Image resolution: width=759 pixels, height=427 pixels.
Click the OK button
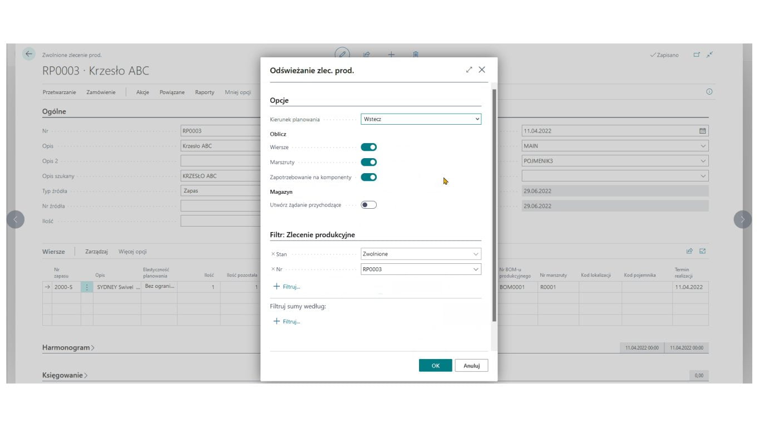[x=435, y=365]
